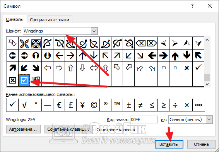
Task: Select the infinity symbol from recent symbols
Action: coord(198,105)
